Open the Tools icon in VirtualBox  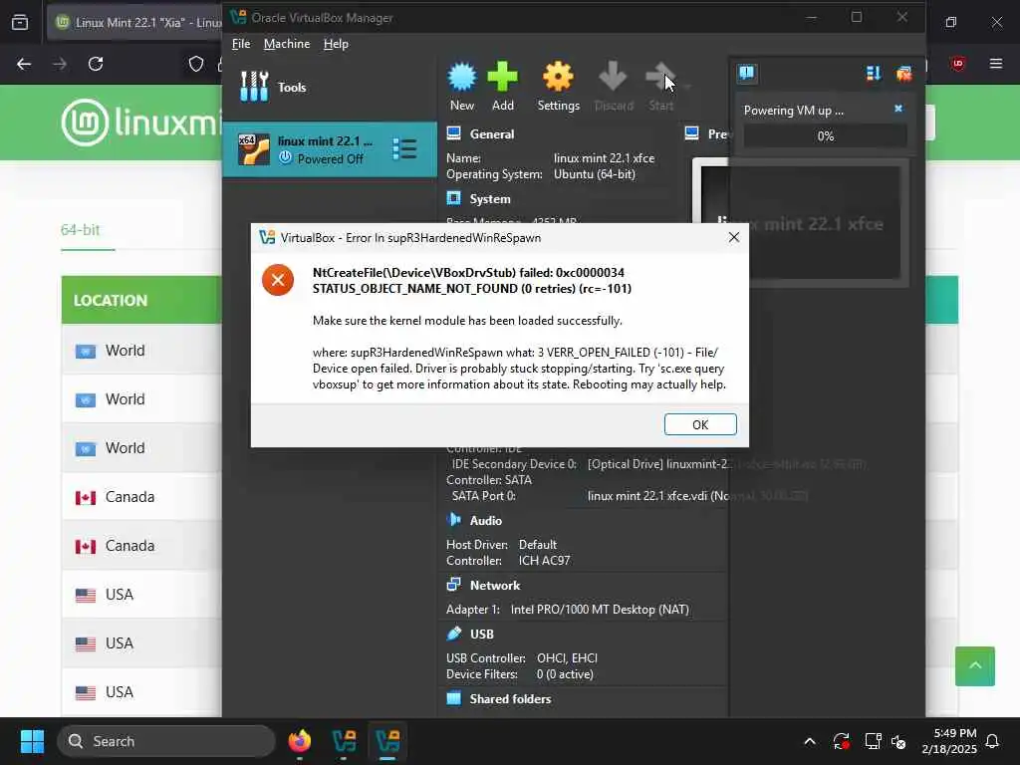click(254, 87)
